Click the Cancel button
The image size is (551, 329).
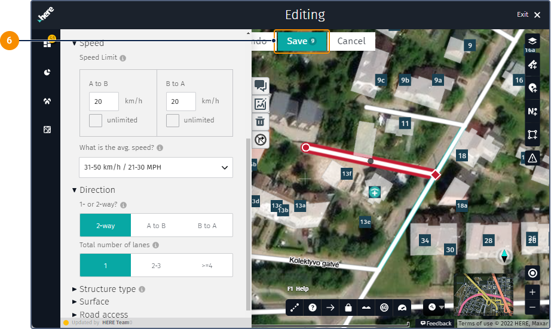pos(351,41)
